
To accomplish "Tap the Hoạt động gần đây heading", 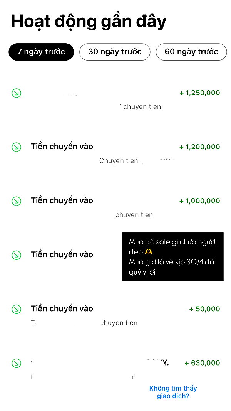I will coord(89,22).
